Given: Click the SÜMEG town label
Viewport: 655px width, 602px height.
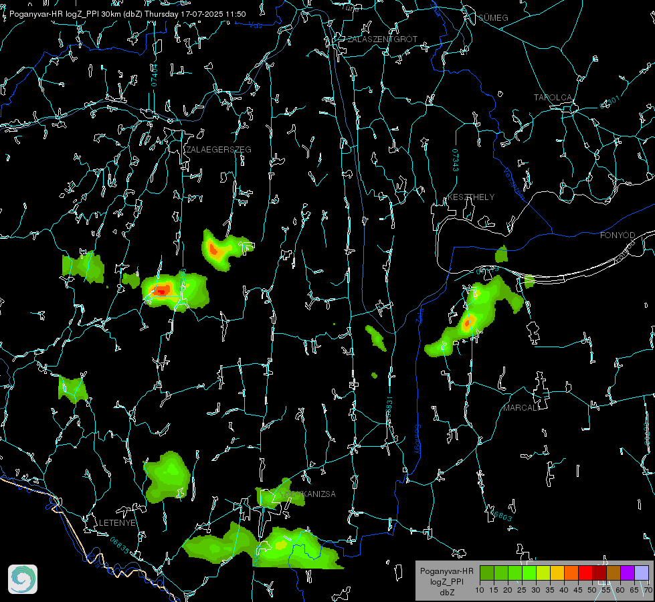Looking at the screenshot, I should (493, 17).
